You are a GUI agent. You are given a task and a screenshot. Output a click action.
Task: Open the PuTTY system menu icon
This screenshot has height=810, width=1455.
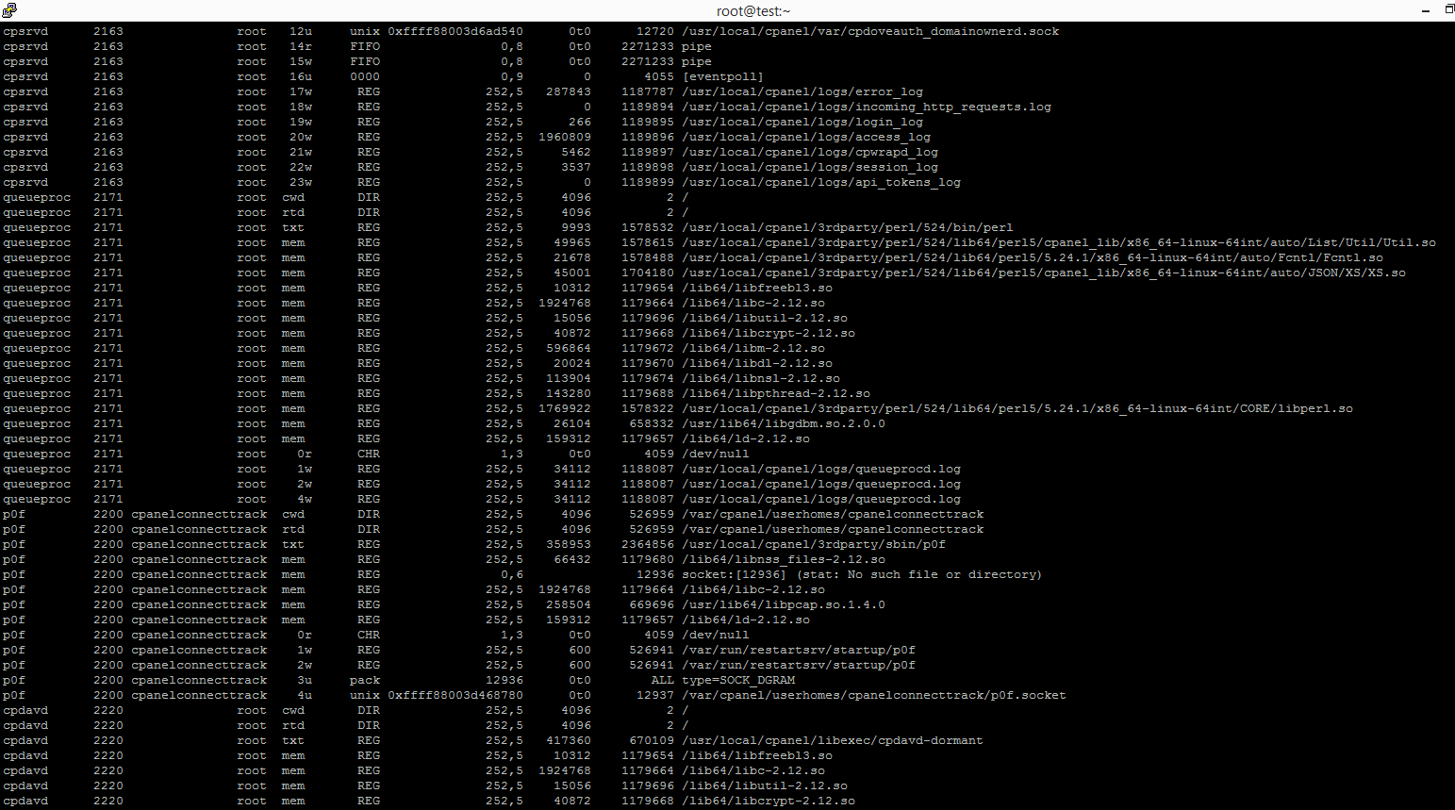9,9
